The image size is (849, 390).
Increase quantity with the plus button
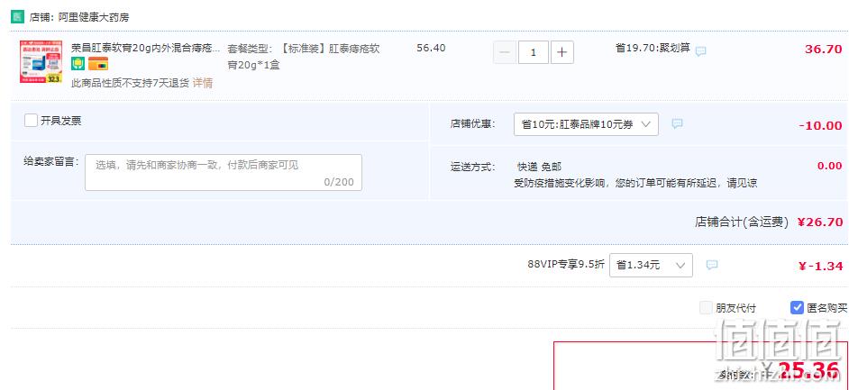[562, 52]
